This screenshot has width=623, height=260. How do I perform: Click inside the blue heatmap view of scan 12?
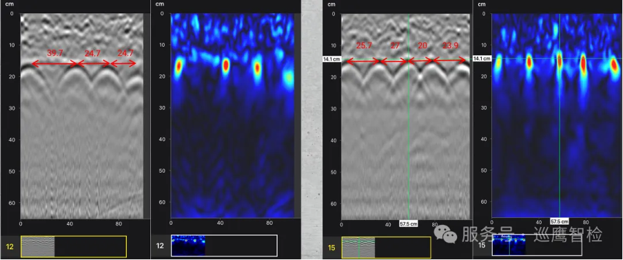(232, 116)
